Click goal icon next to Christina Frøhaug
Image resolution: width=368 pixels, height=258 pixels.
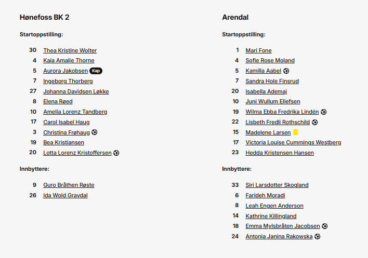point(95,132)
